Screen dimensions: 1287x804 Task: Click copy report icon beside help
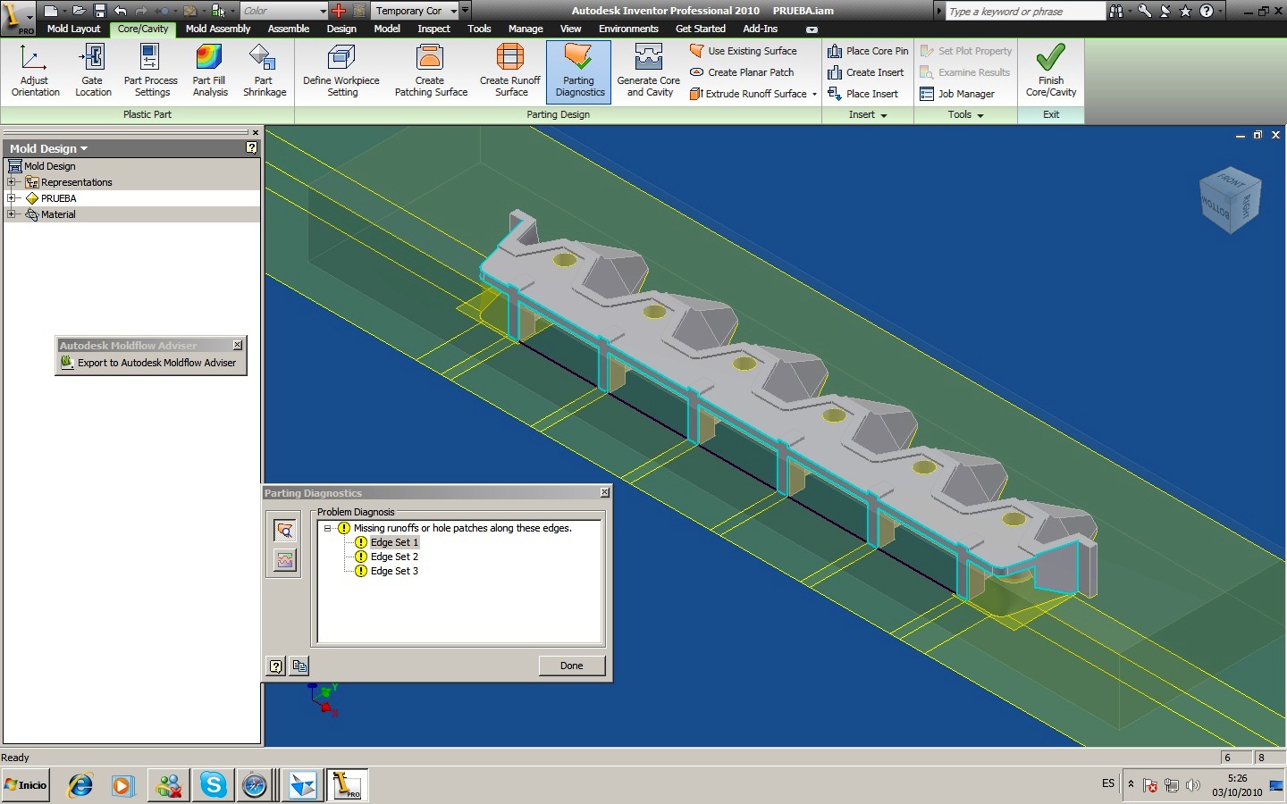[299, 666]
